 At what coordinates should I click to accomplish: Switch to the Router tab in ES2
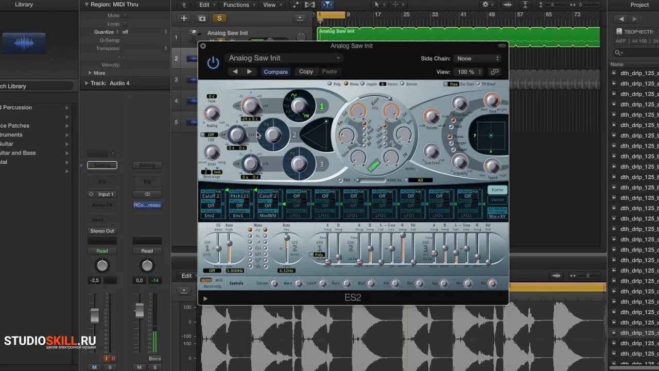pyautogui.click(x=497, y=190)
